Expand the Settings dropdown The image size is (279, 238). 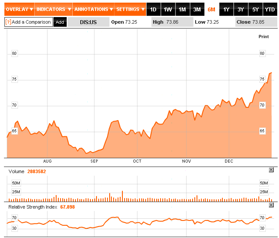point(130,9)
